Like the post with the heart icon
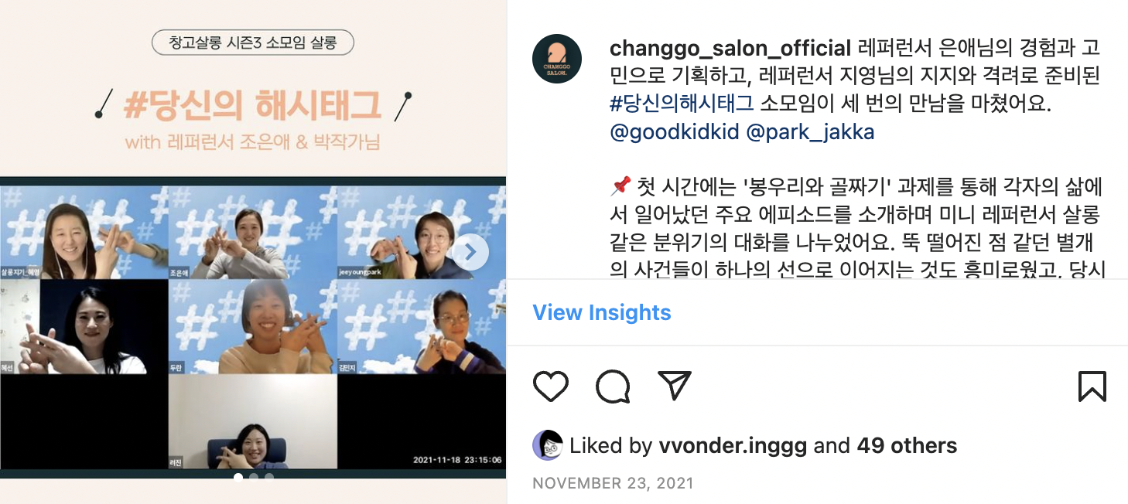 point(551,386)
